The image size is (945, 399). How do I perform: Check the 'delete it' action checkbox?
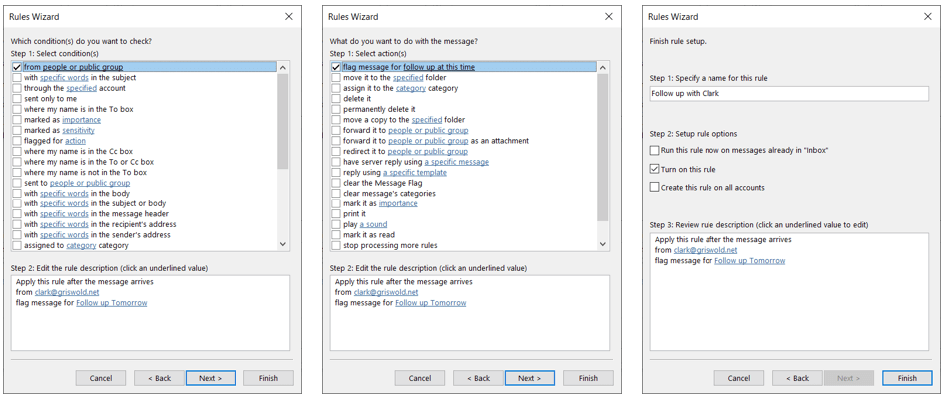coord(336,99)
